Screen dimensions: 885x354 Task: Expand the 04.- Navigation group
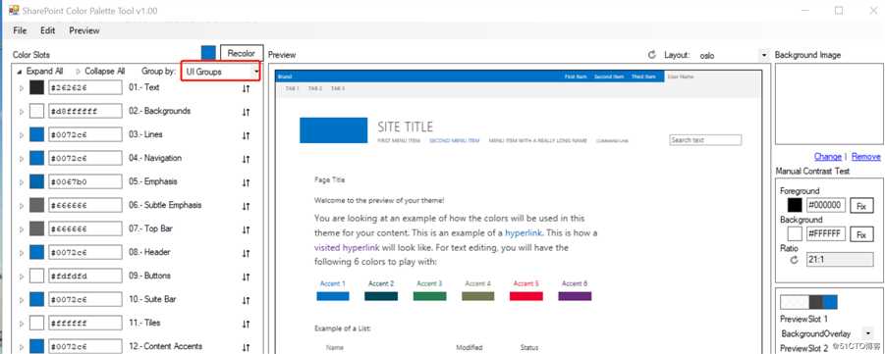[x=22, y=159]
